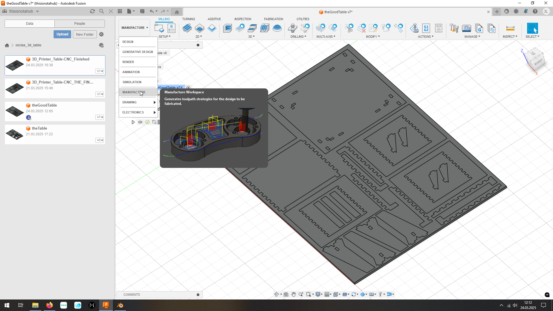Click the Look At icon in navigation bar
553x311 pixels.
coord(286,294)
